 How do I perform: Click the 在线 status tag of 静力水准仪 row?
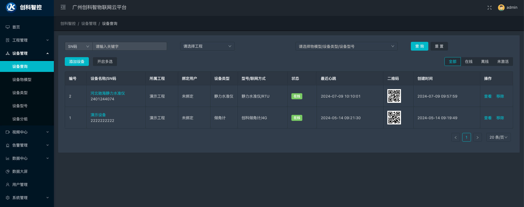297,96
